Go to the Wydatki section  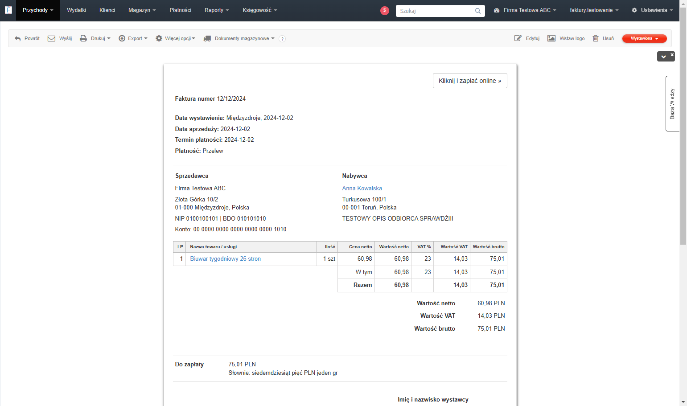pyautogui.click(x=77, y=10)
